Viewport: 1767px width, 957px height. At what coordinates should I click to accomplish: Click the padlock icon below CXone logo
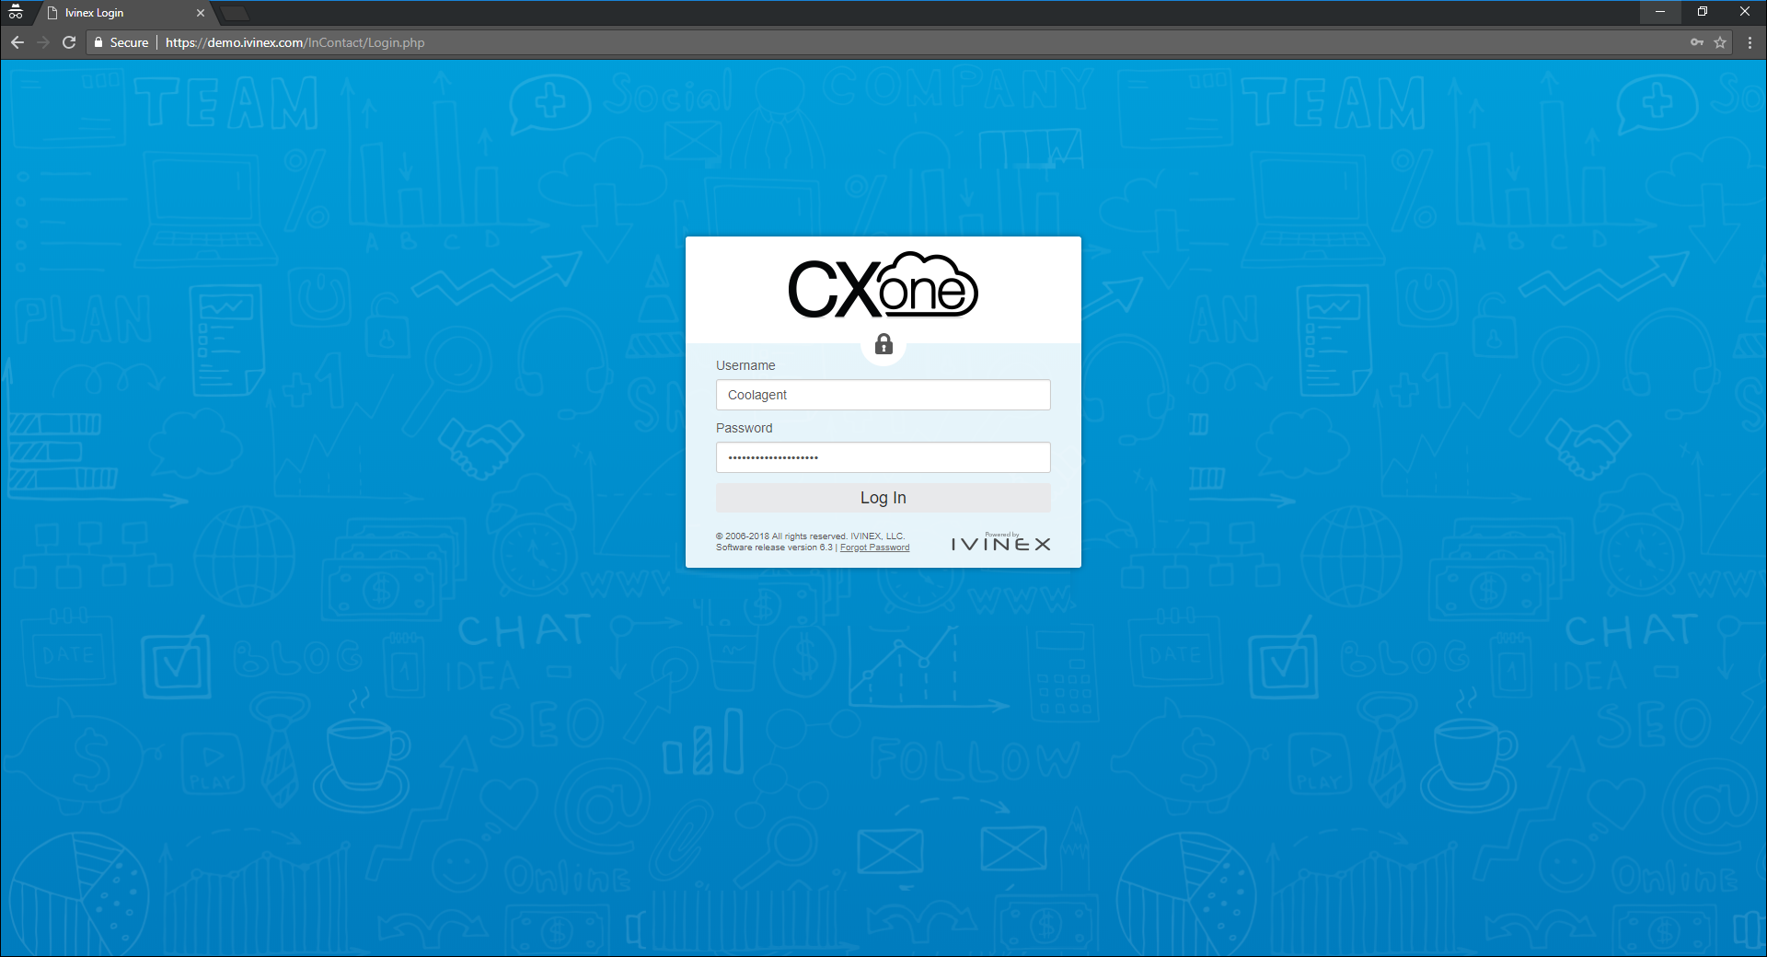tap(883, 344)
